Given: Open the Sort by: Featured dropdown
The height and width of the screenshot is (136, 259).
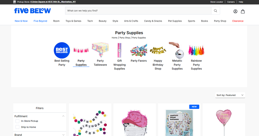Looking at the screenshot, I should pos(230,95).
